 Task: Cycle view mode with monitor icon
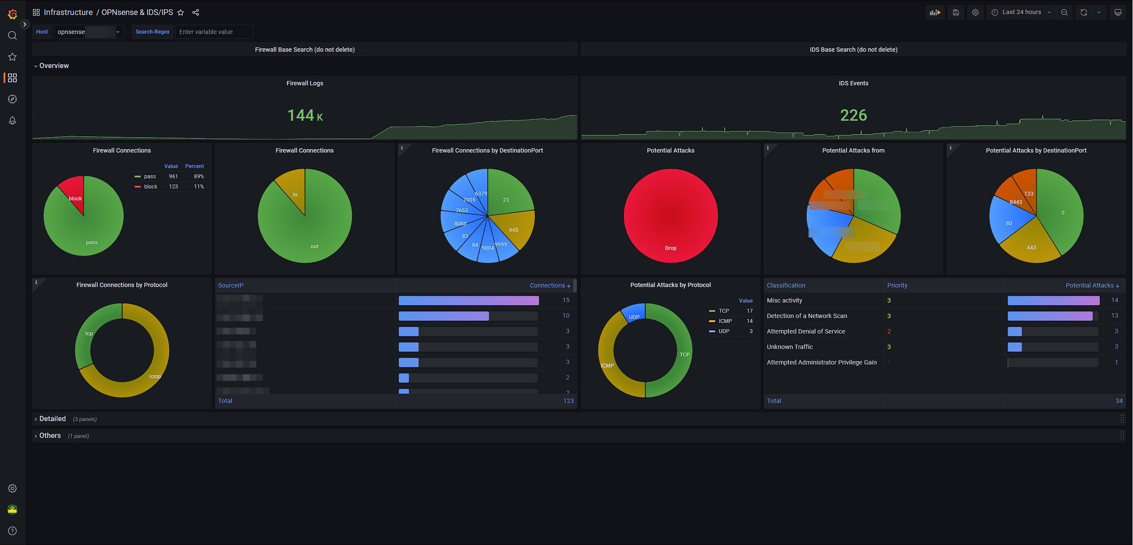(1118, 12)
